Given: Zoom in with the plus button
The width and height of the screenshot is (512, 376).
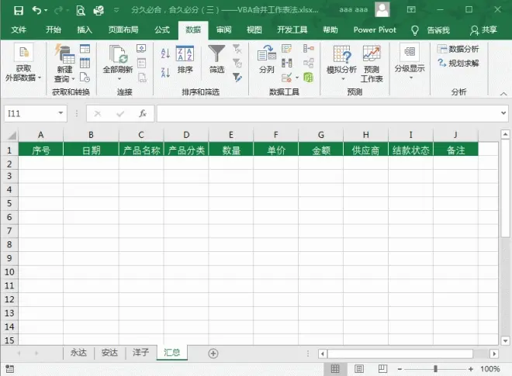Looking at the screenshot, I should (471, 369).
